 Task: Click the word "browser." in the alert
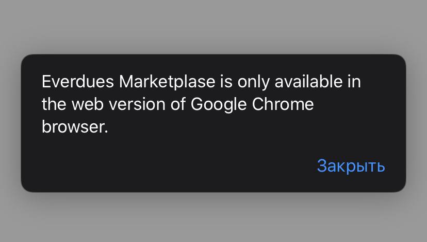(x=75, y=127)
